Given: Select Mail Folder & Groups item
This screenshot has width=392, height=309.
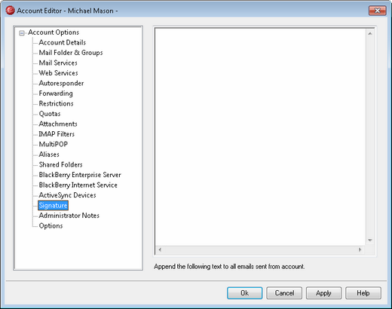Looking at the screenshot, I should pyautogui.click(x=71, y=53).
